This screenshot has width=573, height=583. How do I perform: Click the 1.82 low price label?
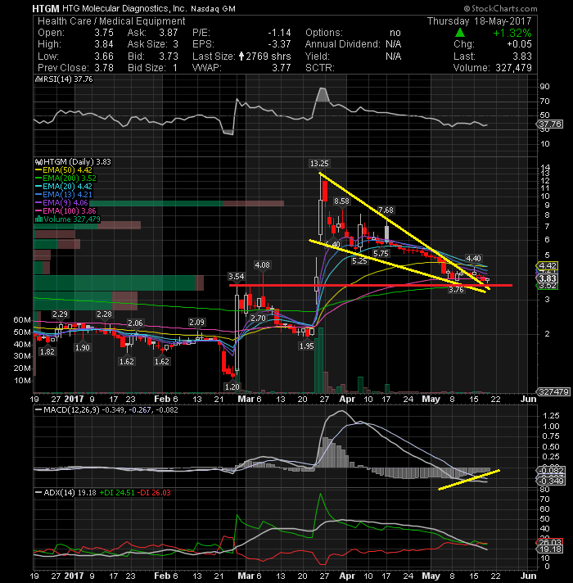tap(47, 351)
